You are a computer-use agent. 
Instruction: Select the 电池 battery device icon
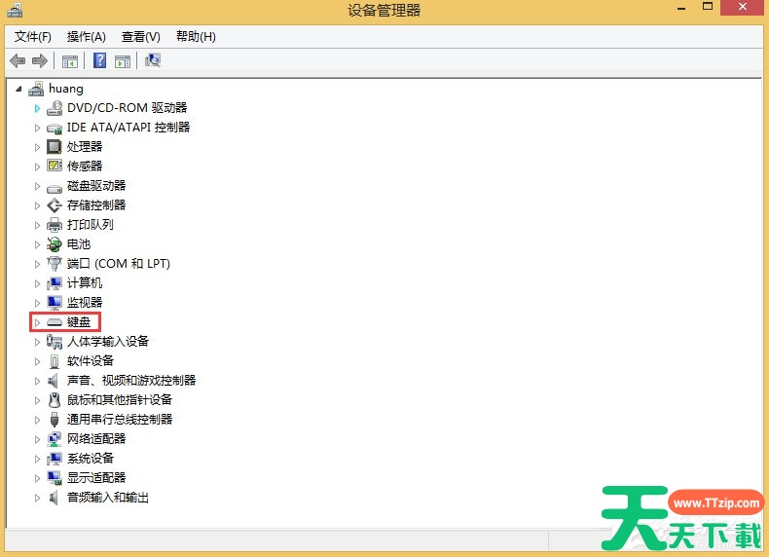pos(55,244)
